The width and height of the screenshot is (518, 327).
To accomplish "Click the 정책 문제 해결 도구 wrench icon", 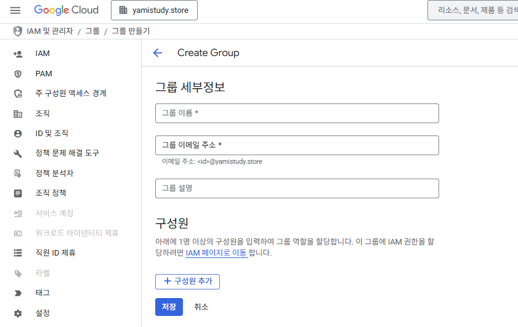I will coord(18,153).
